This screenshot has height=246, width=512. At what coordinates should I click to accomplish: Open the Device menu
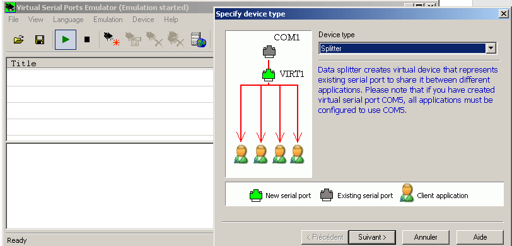coord(143,20)
